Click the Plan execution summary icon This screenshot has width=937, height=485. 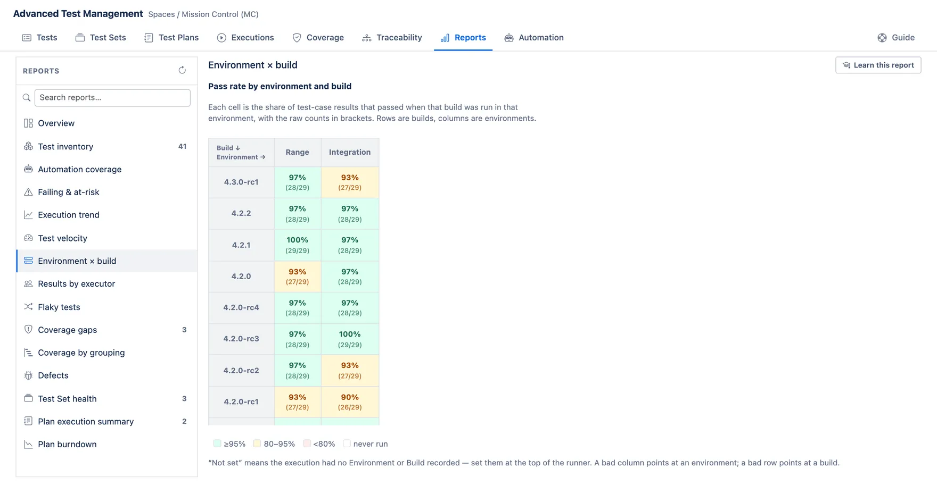coord(28,421)
